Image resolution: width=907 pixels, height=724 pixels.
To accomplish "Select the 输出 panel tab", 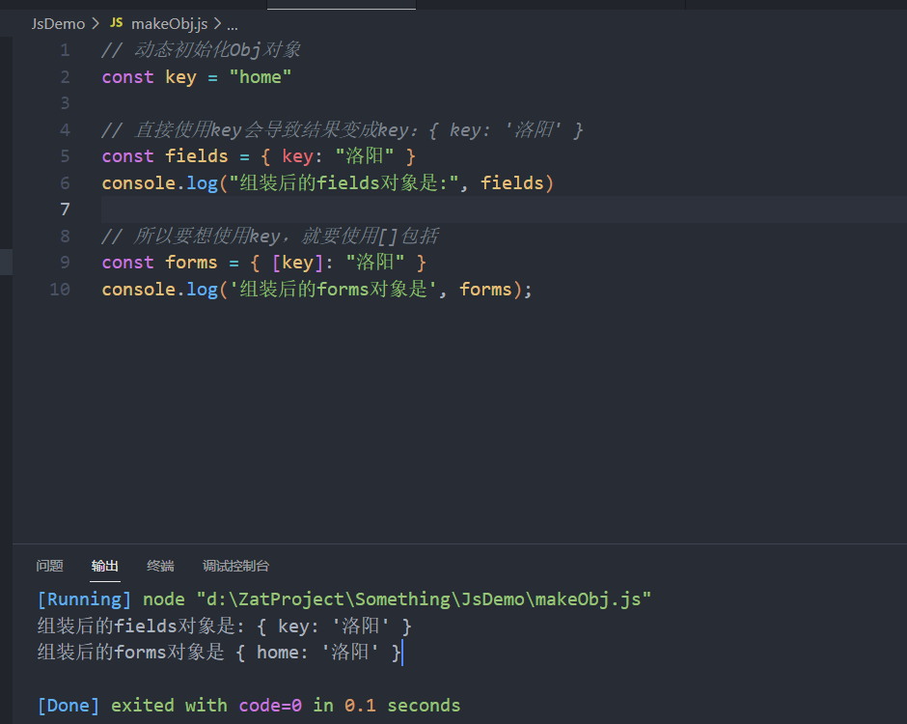I will click(104, 566).
